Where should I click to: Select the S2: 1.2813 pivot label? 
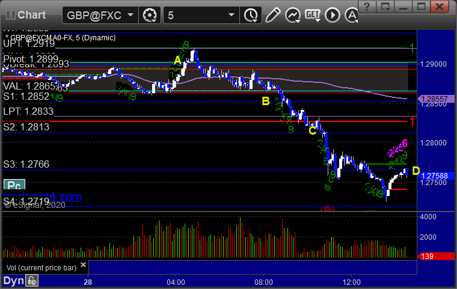coord(26,127)
